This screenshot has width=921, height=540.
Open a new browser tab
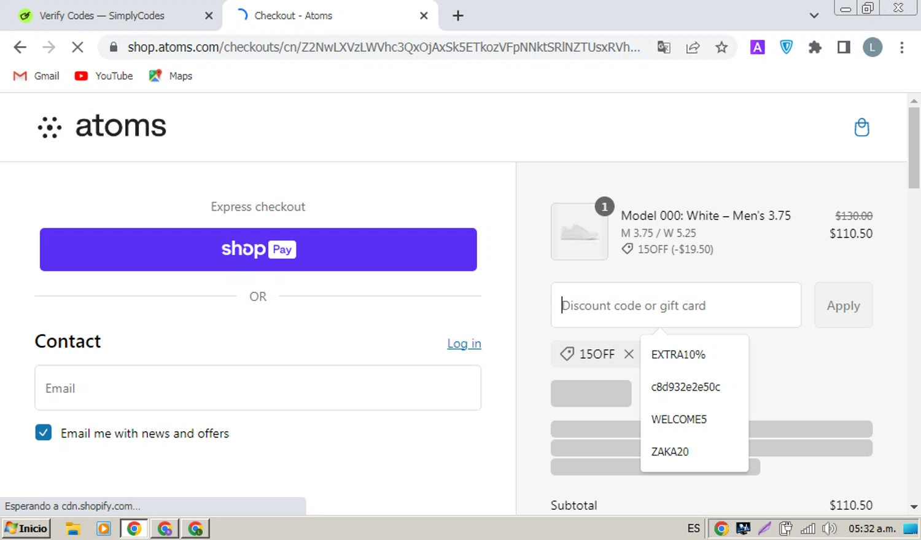click(458, 16)
